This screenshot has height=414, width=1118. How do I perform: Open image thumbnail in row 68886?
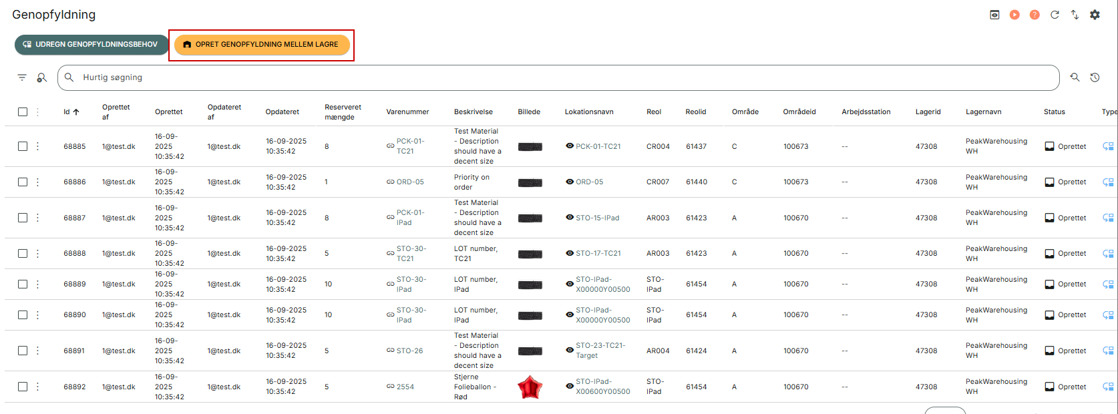[x=530, y=182]
